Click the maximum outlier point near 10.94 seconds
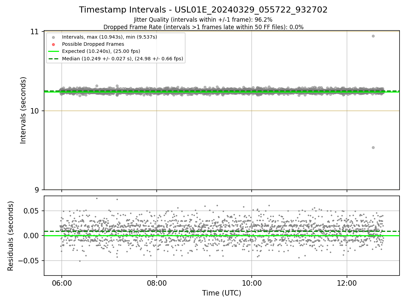 pos(373,36)
